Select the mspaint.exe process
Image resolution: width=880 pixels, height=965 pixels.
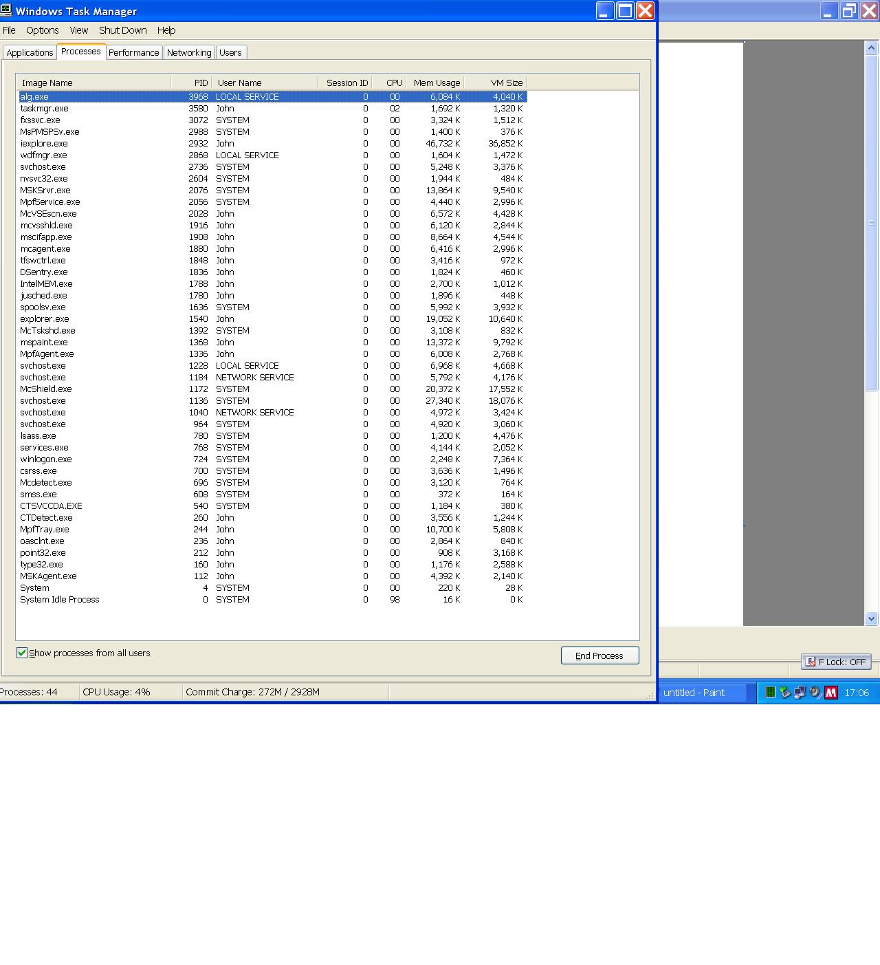(273, 343)
